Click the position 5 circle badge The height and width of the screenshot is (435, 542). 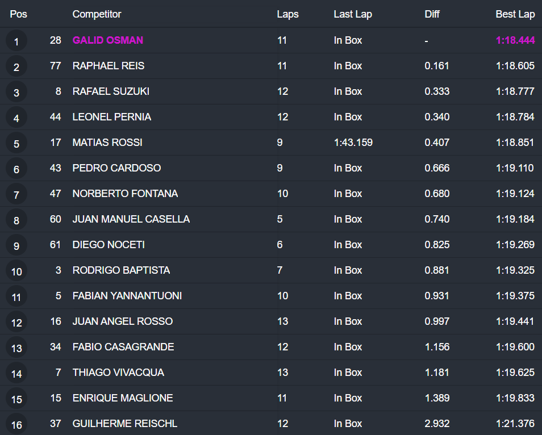pos(16,143)
